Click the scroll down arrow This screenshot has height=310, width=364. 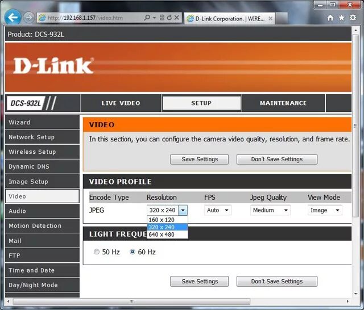tap(355, 294)
